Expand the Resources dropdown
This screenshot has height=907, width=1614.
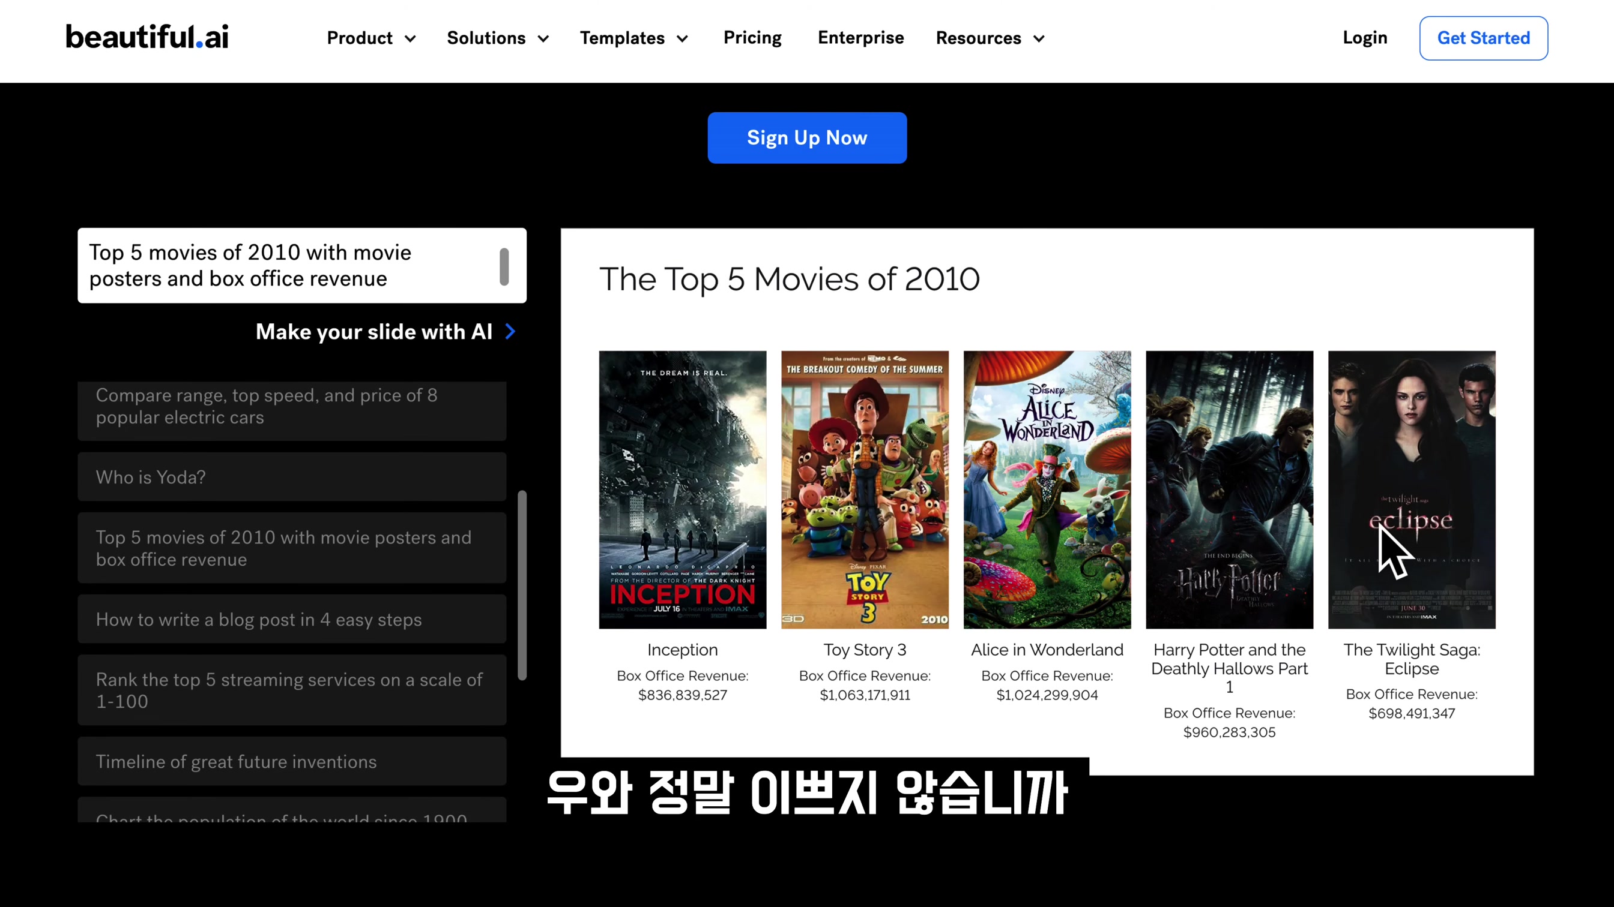tap(991, 38)
